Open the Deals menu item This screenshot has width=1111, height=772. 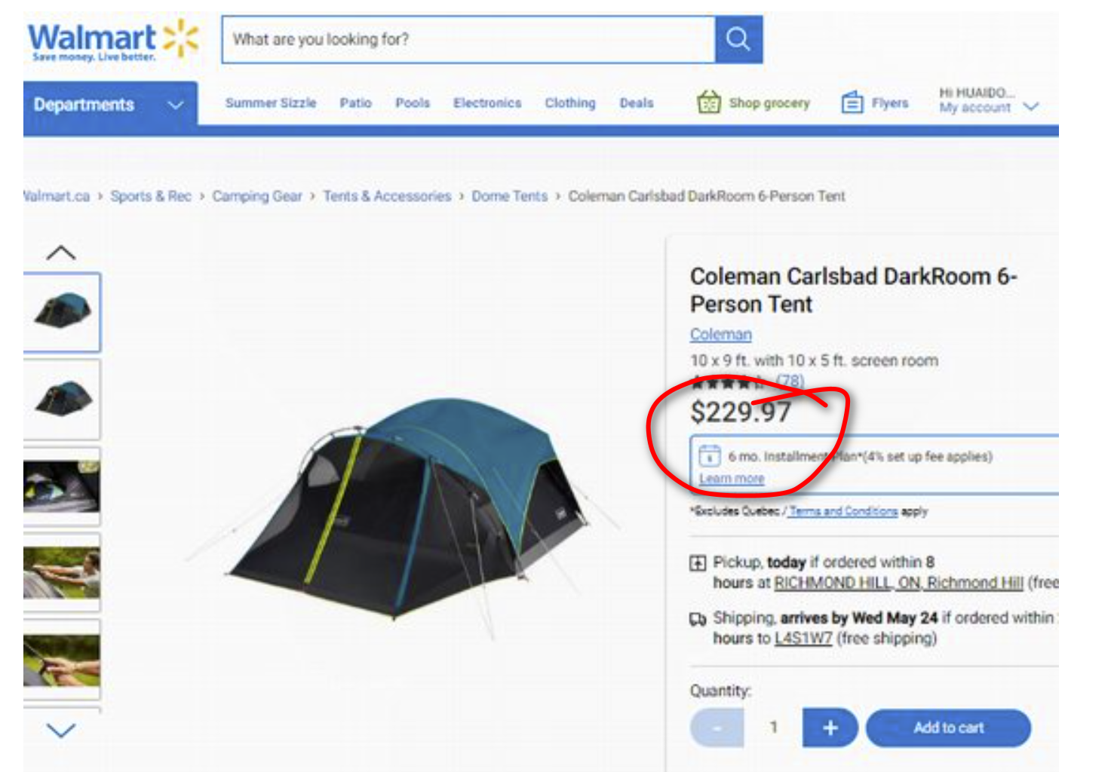pyautogui.click(x=637, y=103)
